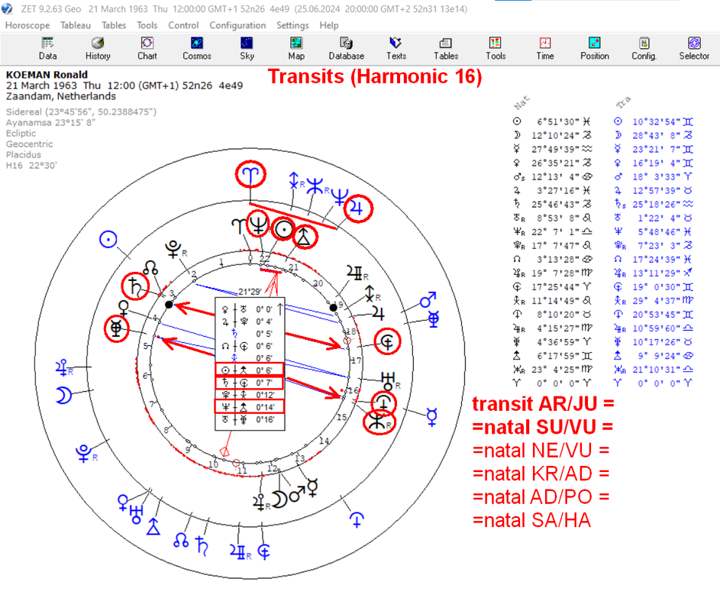This screenshot has height=611, width=720.
Task: Open the Data toolbar button
Action: tap(48, 49)
